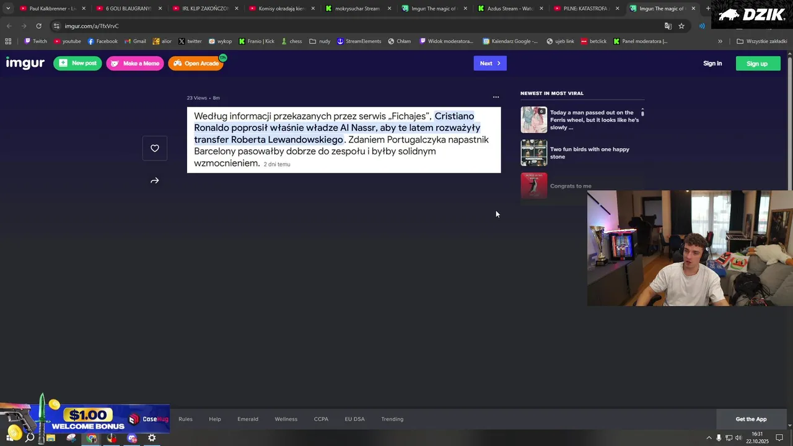This screenshot has height=446, width=793.
Task: Switch to the Azdus Stream tab
Action: click(509, 9)
